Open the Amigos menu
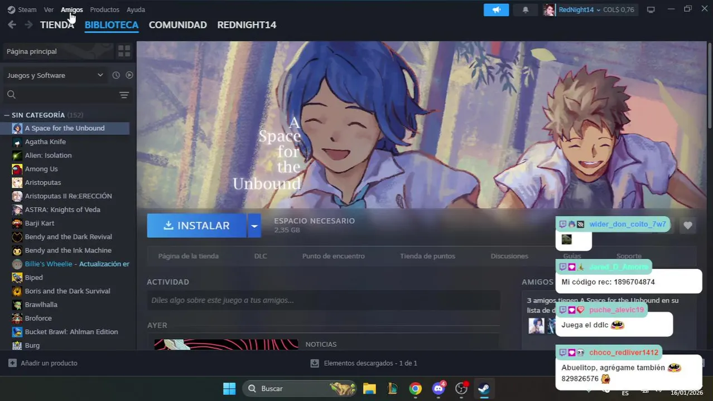The image size is (713, 401). tap(72, 9)
